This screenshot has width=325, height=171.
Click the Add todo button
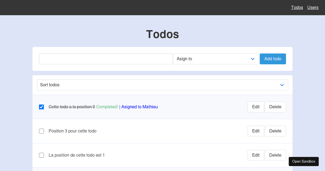click(273, 59)
